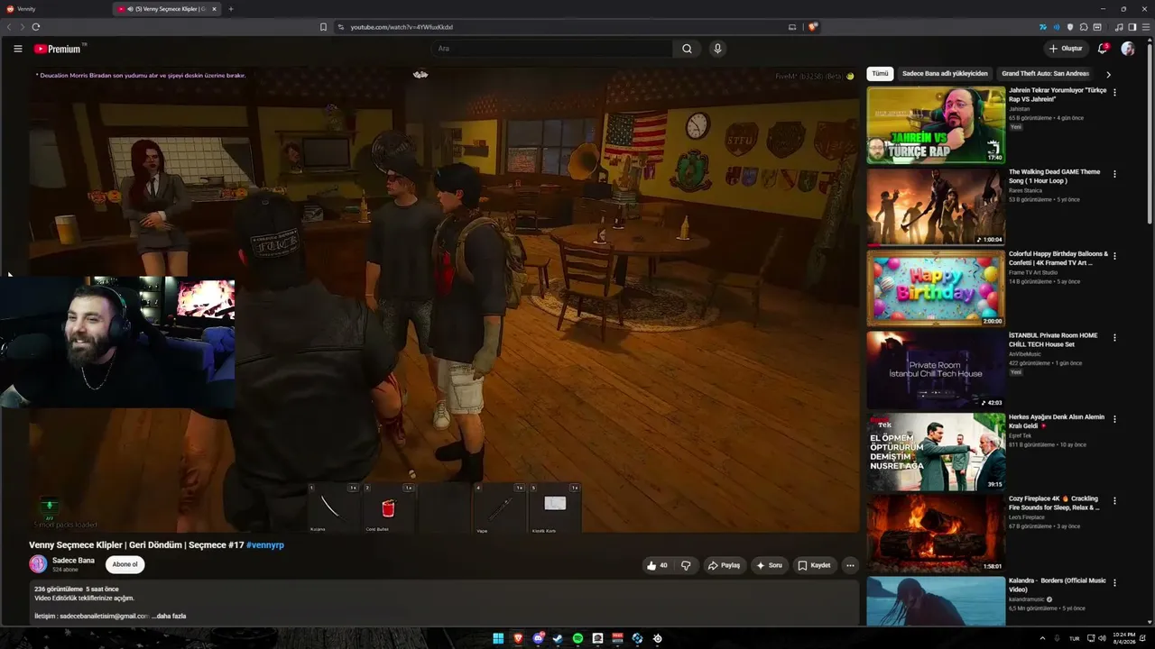Open options for Cozy Fireplace 4K video

coord(1114,500)
